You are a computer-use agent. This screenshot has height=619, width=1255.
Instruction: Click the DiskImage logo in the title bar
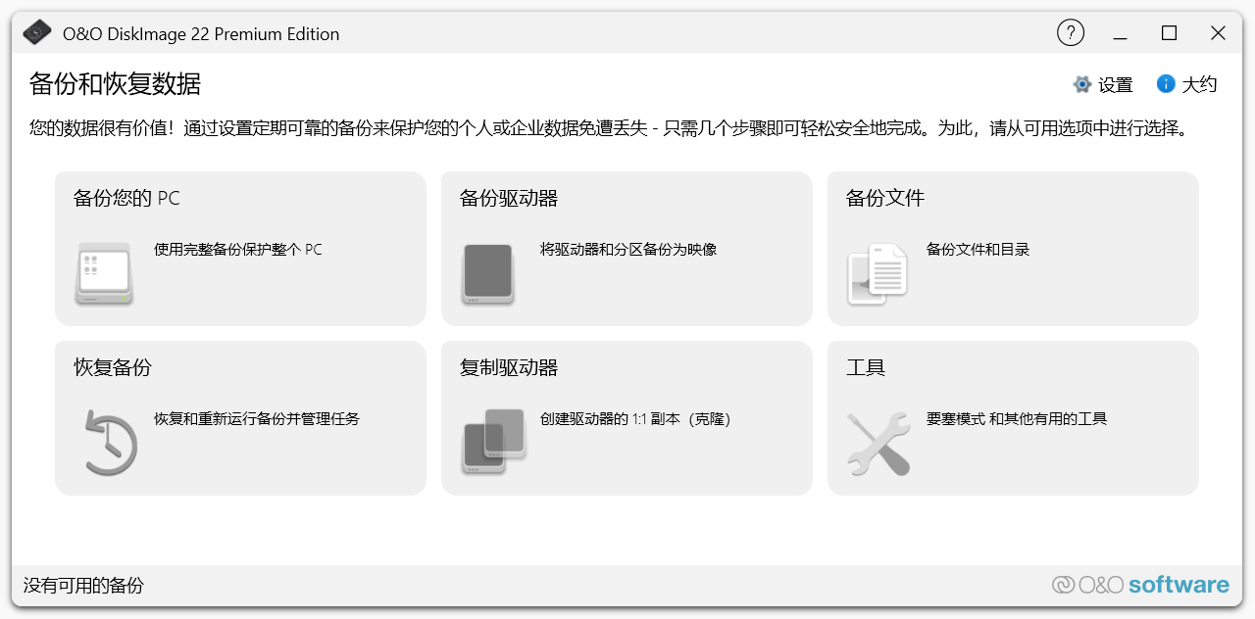pos(36,31)
